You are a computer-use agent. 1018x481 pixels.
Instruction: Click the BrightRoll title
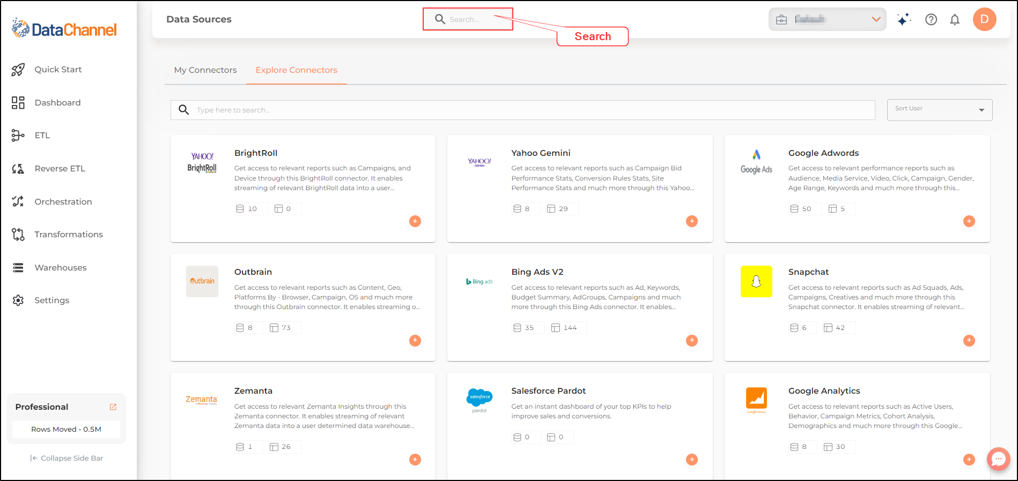point(256,153)
